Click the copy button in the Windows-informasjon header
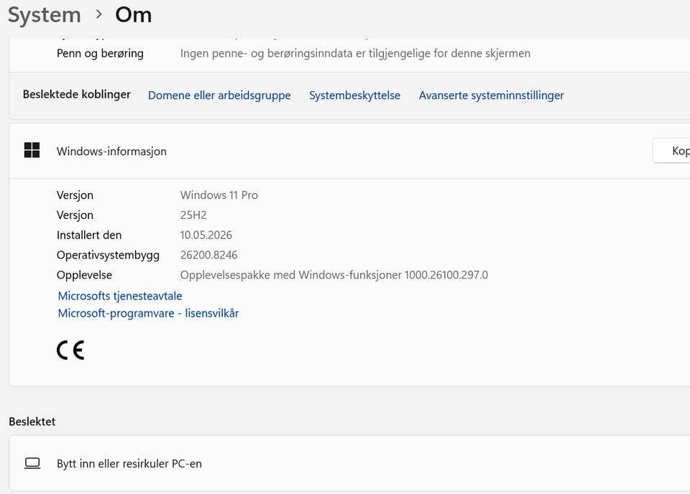Screen dimensions: 690x494 tap(671, 151)
